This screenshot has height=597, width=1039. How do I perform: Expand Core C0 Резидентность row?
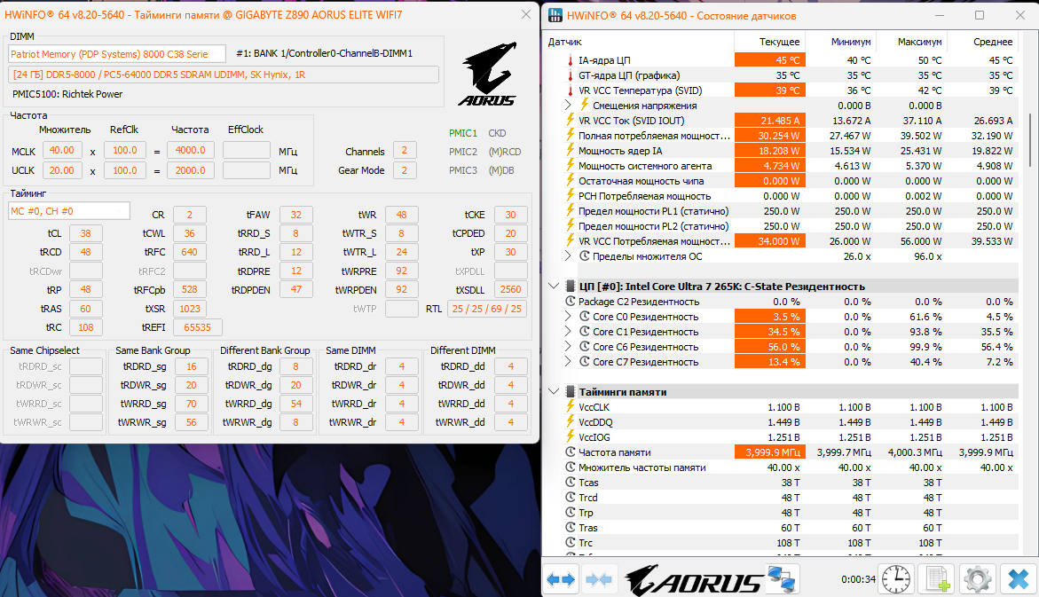[568, 316]
